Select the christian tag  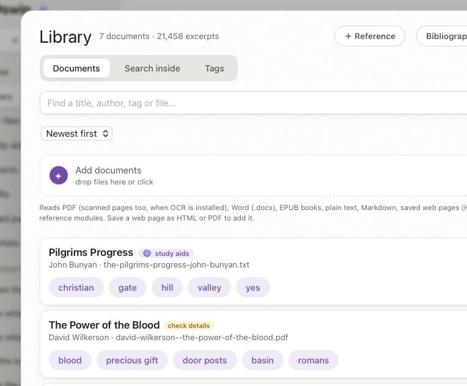[76, 288]
